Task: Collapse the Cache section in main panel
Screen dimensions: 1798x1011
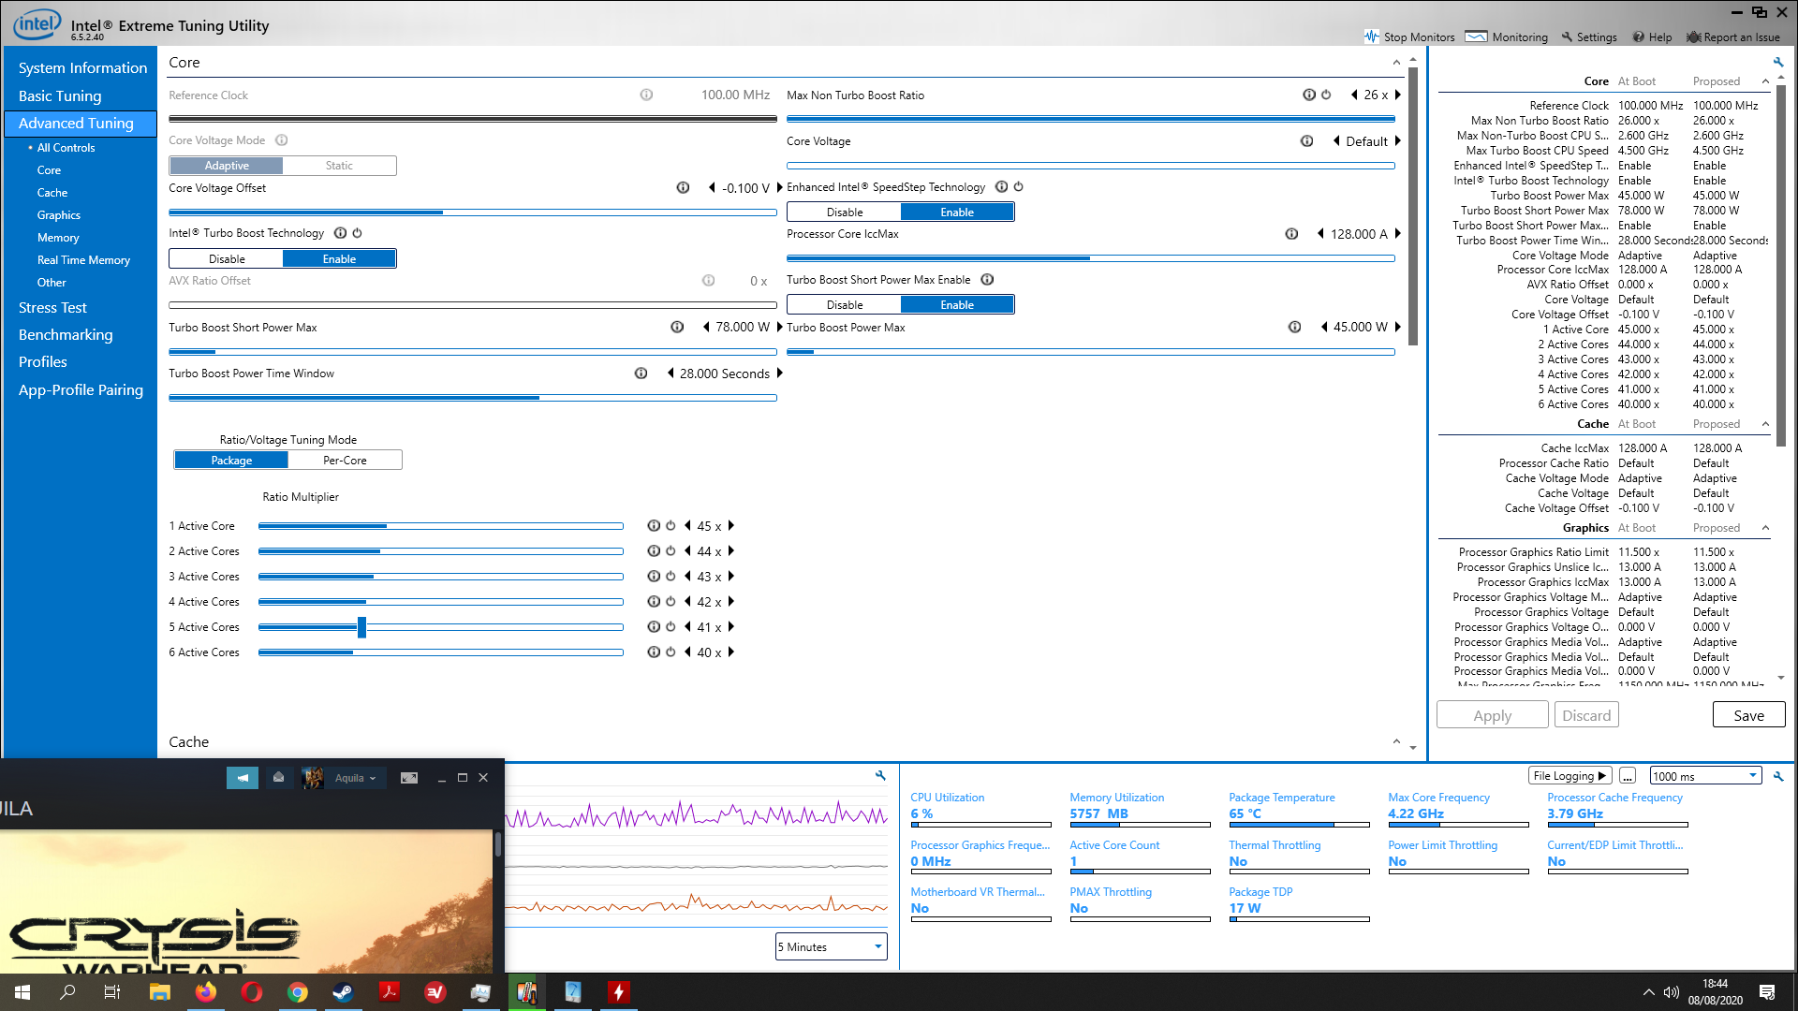Action: pos(1396,742)
